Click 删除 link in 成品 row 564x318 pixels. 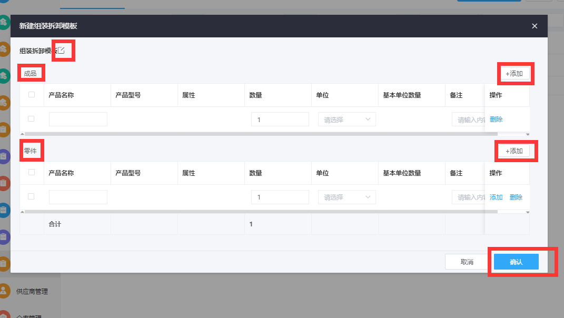[x=496, y=120]
